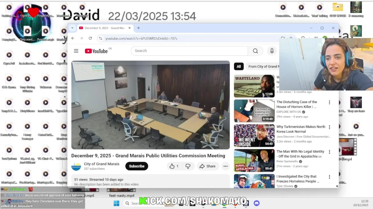Open the TwoOptions media file on desktop

tap(9, 152)
